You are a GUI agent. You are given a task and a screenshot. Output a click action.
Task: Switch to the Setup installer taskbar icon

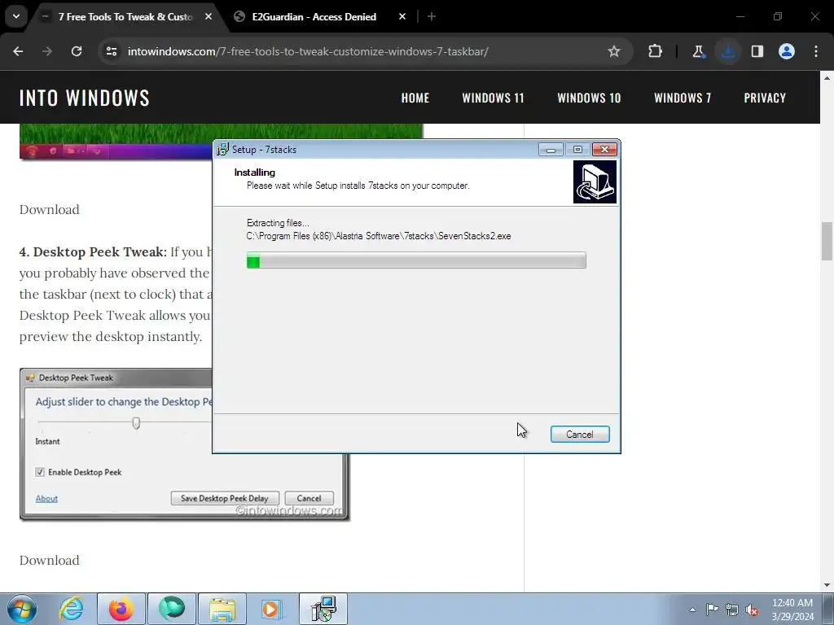[323, 609]
